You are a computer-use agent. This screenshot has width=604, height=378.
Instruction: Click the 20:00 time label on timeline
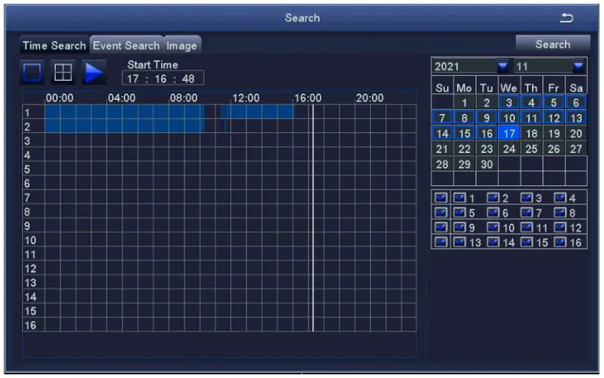click(370, 98)
